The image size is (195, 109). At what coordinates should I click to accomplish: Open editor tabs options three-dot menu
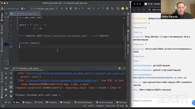pos(124,13)
